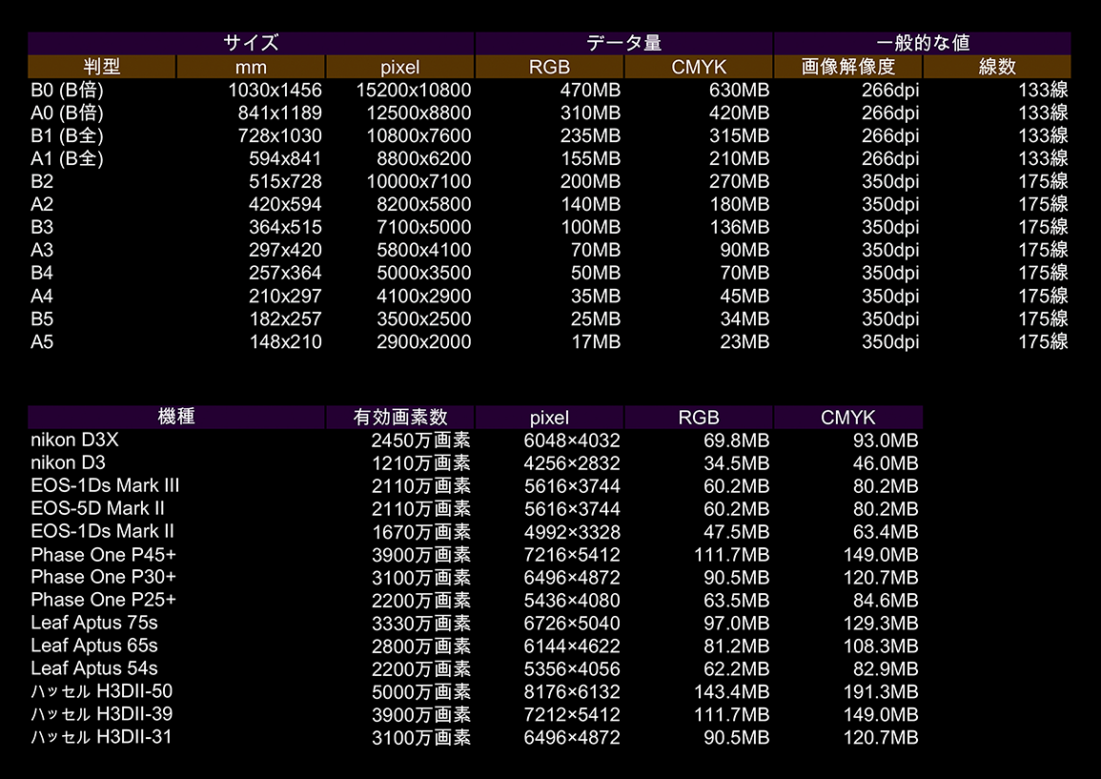This screenshot has width=1101, height=779.
Task: Click the 34.5MB RGB cell
Action: click(737, 463)
